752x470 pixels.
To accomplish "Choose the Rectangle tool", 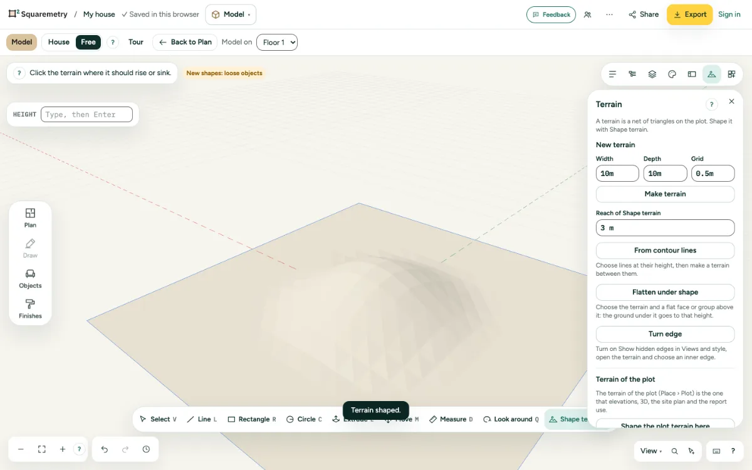I will pyautogui.click(x=252, y=419).
